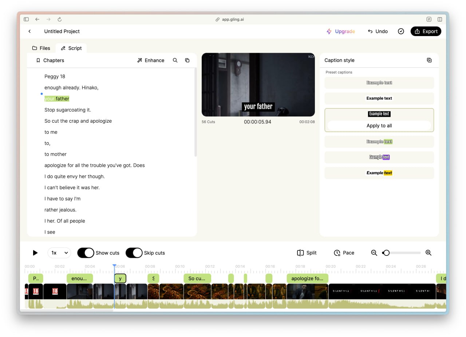Click the timeline zoom slider handle

386,253
